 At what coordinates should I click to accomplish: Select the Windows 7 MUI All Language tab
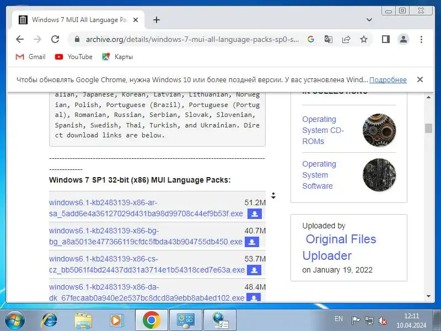coord(78,20)
